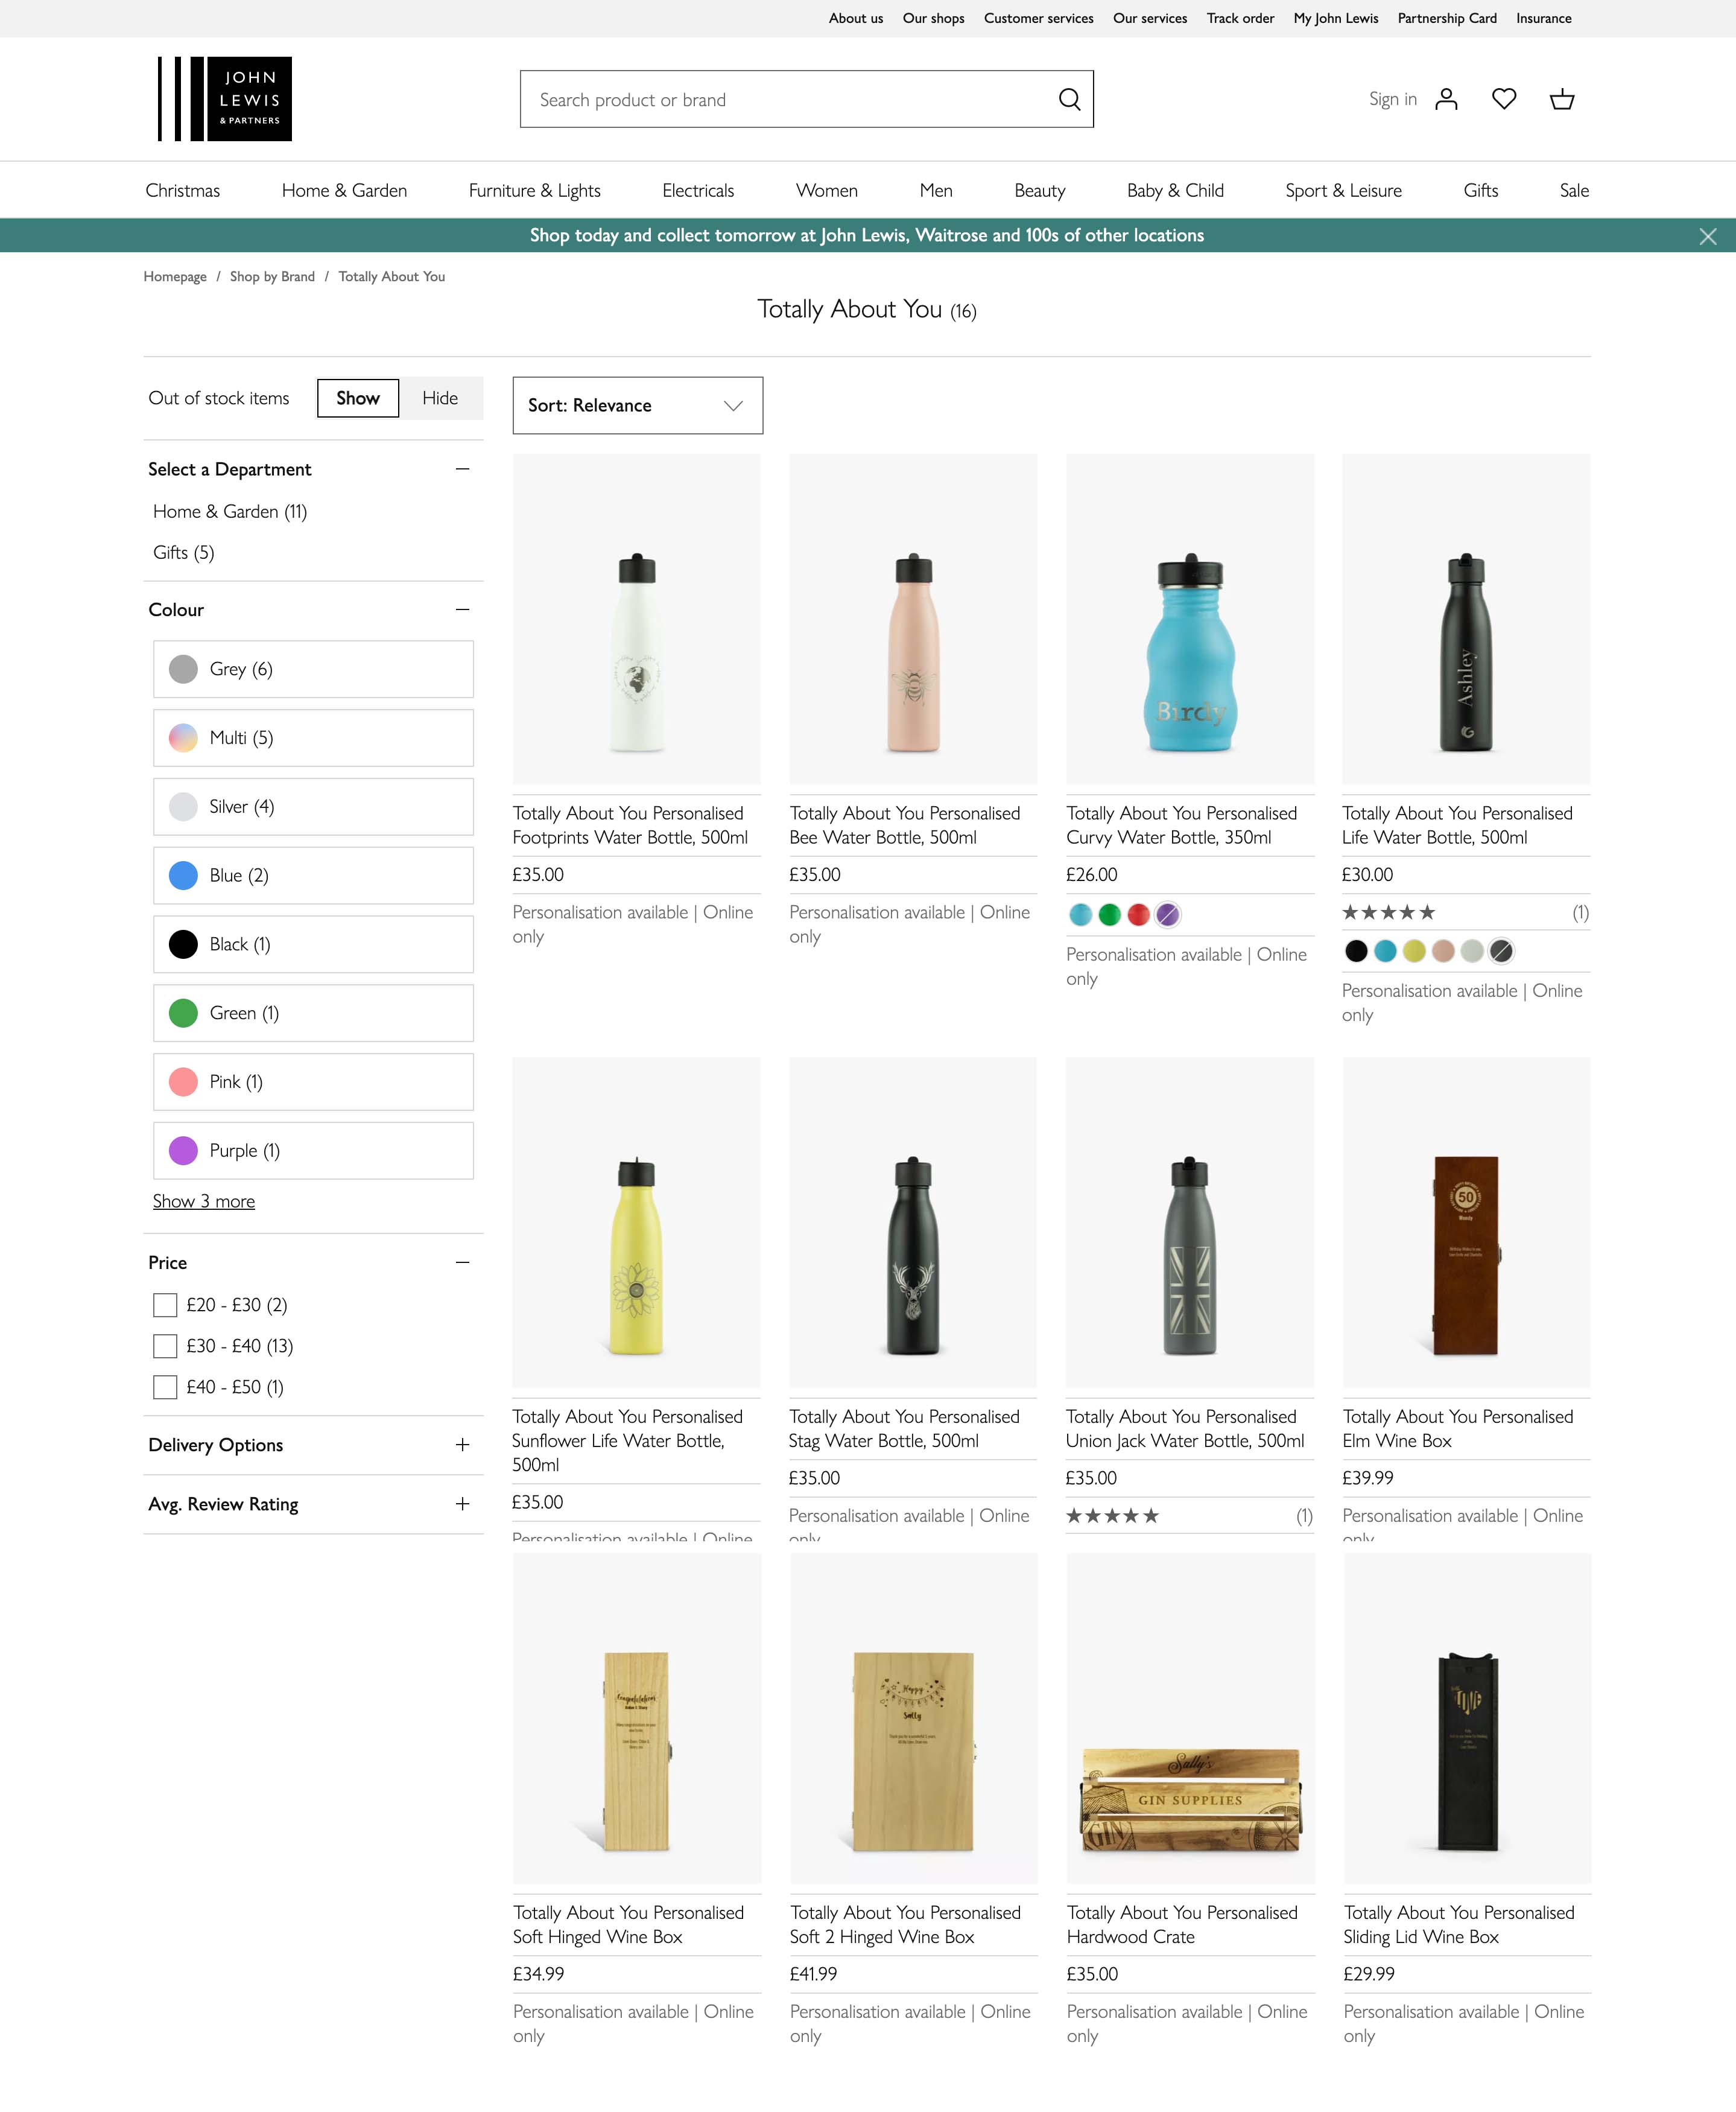
Task: Open the Christmas navigation menu
Action: point(182,190)
